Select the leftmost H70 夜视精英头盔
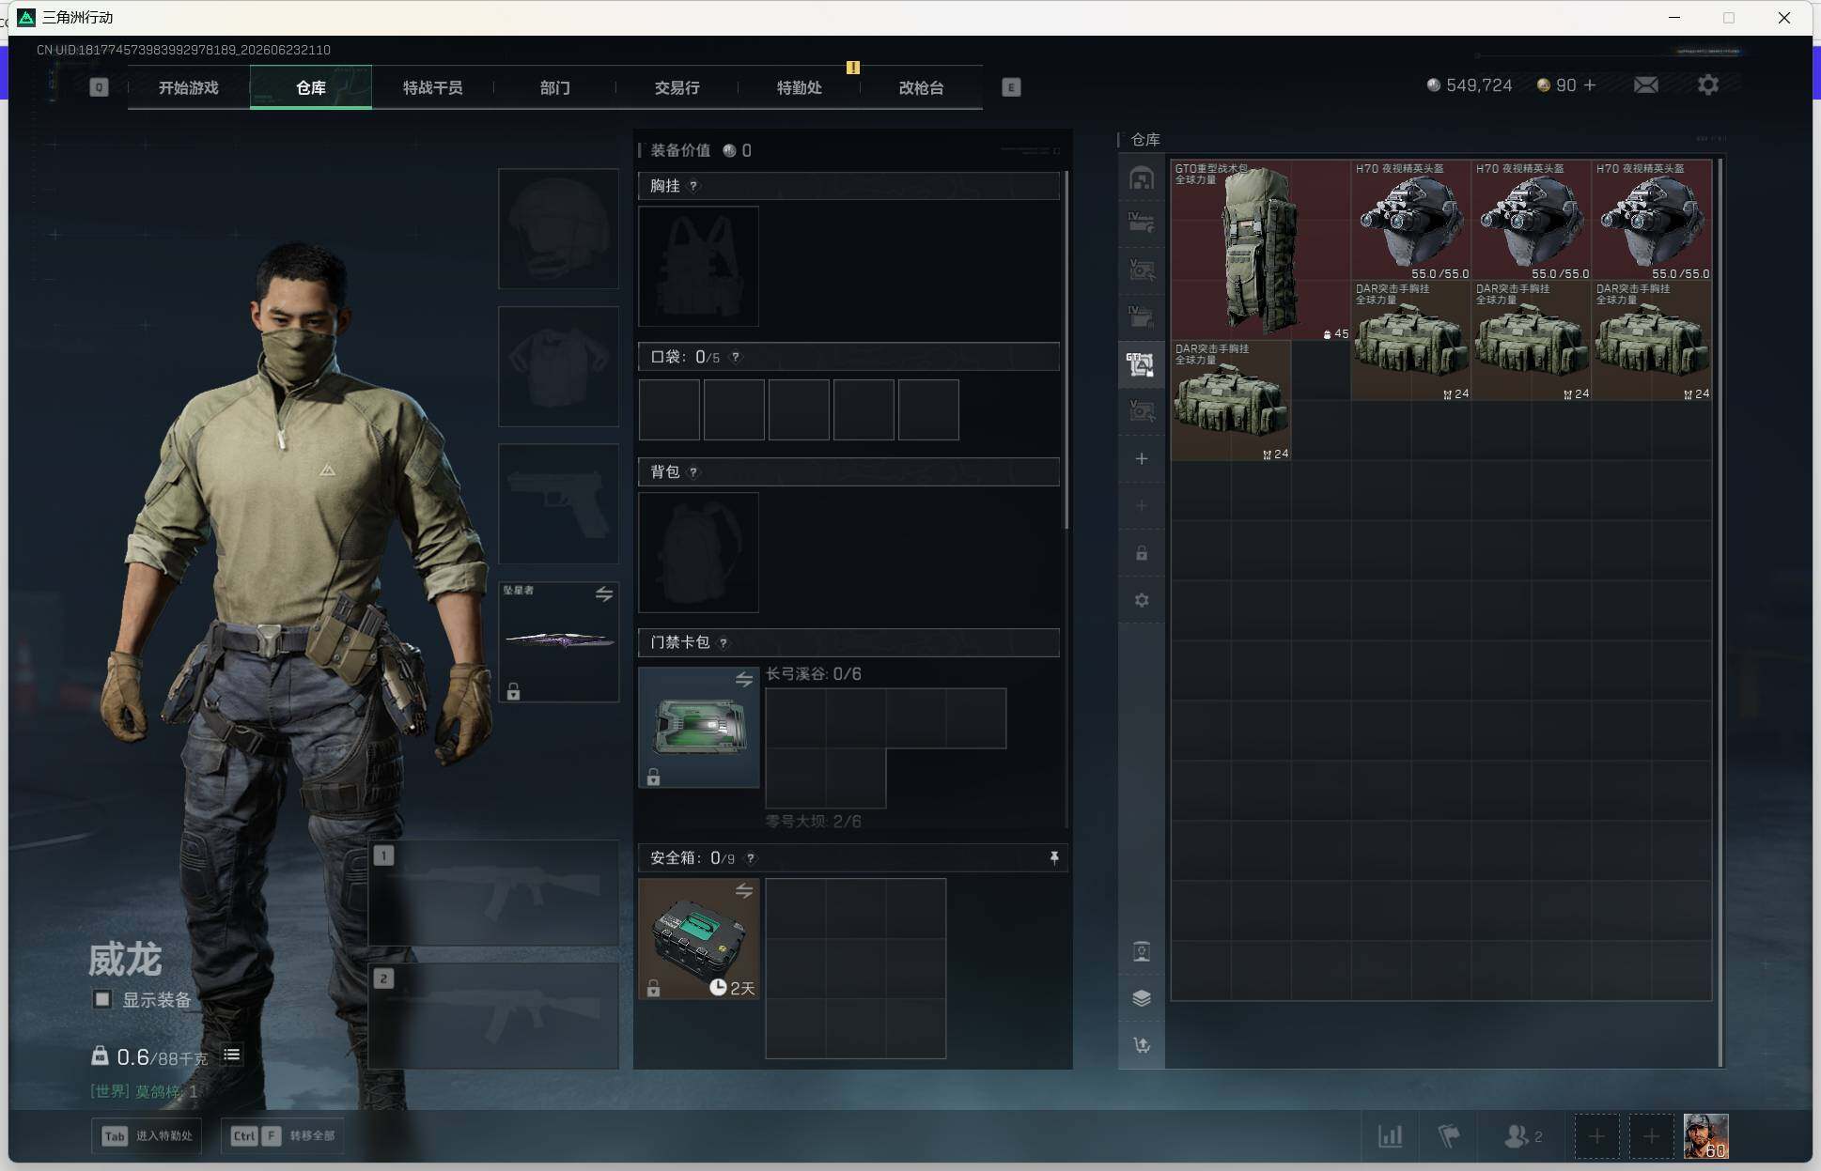The image size is (1821, 1171). coord(1410,220)
